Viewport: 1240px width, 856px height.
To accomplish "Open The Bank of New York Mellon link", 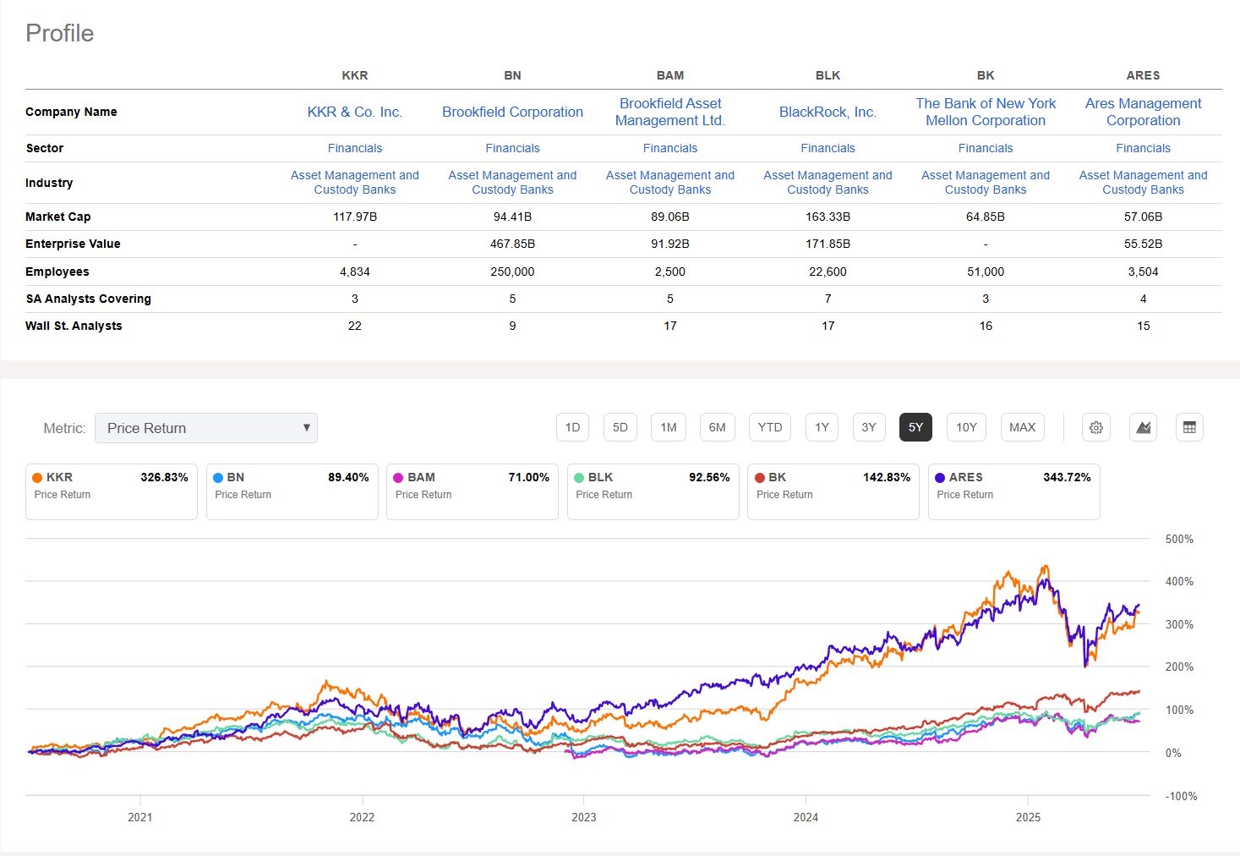I will [x=986, y=112].
